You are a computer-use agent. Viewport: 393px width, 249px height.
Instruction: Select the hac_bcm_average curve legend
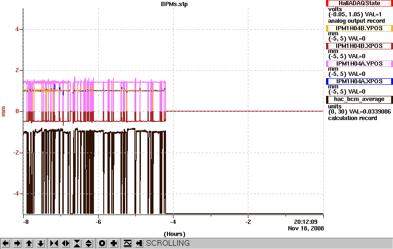coord(359,99)
